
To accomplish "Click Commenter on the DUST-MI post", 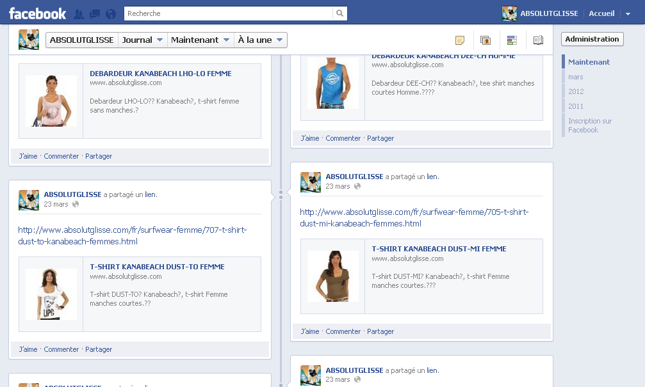I will (343, 331).
